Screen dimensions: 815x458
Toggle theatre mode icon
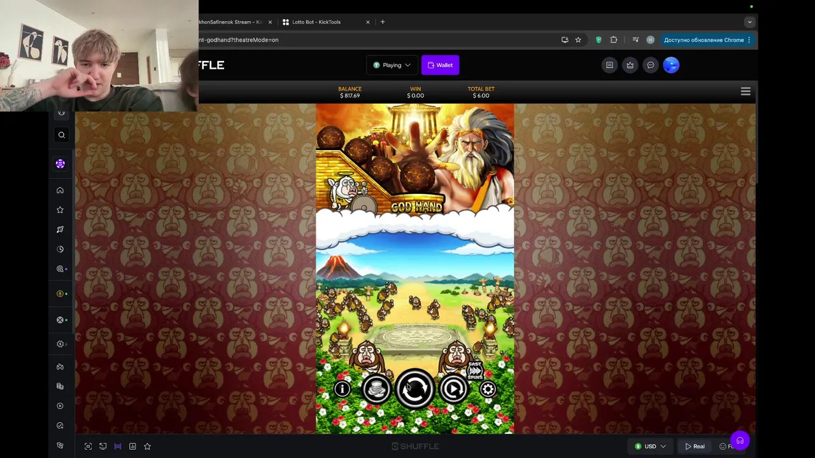pyautogui.click(x=118, y=447)
